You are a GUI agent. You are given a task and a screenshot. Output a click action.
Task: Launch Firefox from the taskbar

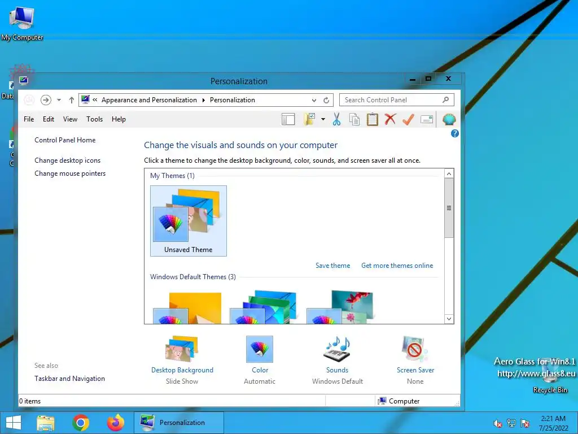(x=116, y=423)
